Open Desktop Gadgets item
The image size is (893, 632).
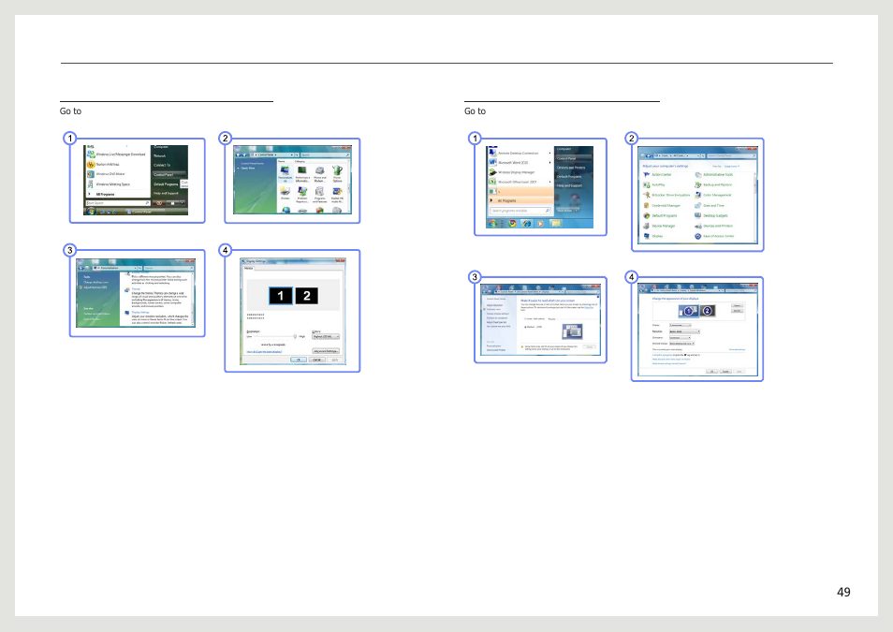click(711, 215)
